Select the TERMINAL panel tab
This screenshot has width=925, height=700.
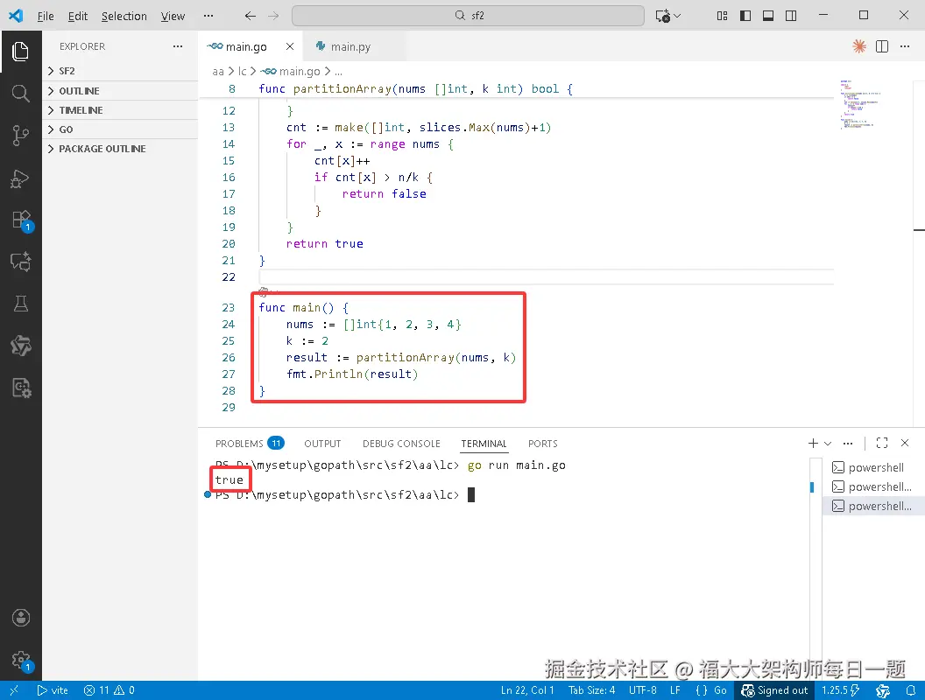coord(484,443)
